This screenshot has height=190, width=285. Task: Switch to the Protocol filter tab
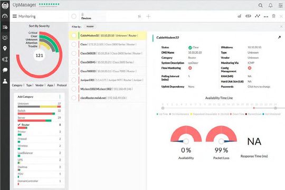62,85
